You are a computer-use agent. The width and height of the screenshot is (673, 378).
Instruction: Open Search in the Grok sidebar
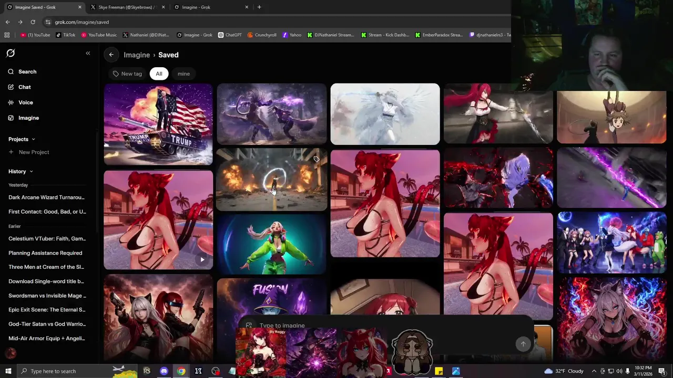[27, 71]
